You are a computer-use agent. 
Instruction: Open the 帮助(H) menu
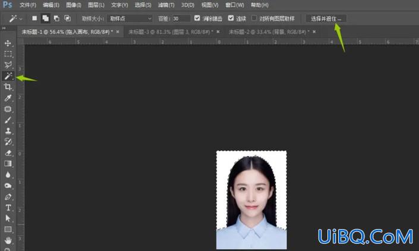tap(260, 5)
